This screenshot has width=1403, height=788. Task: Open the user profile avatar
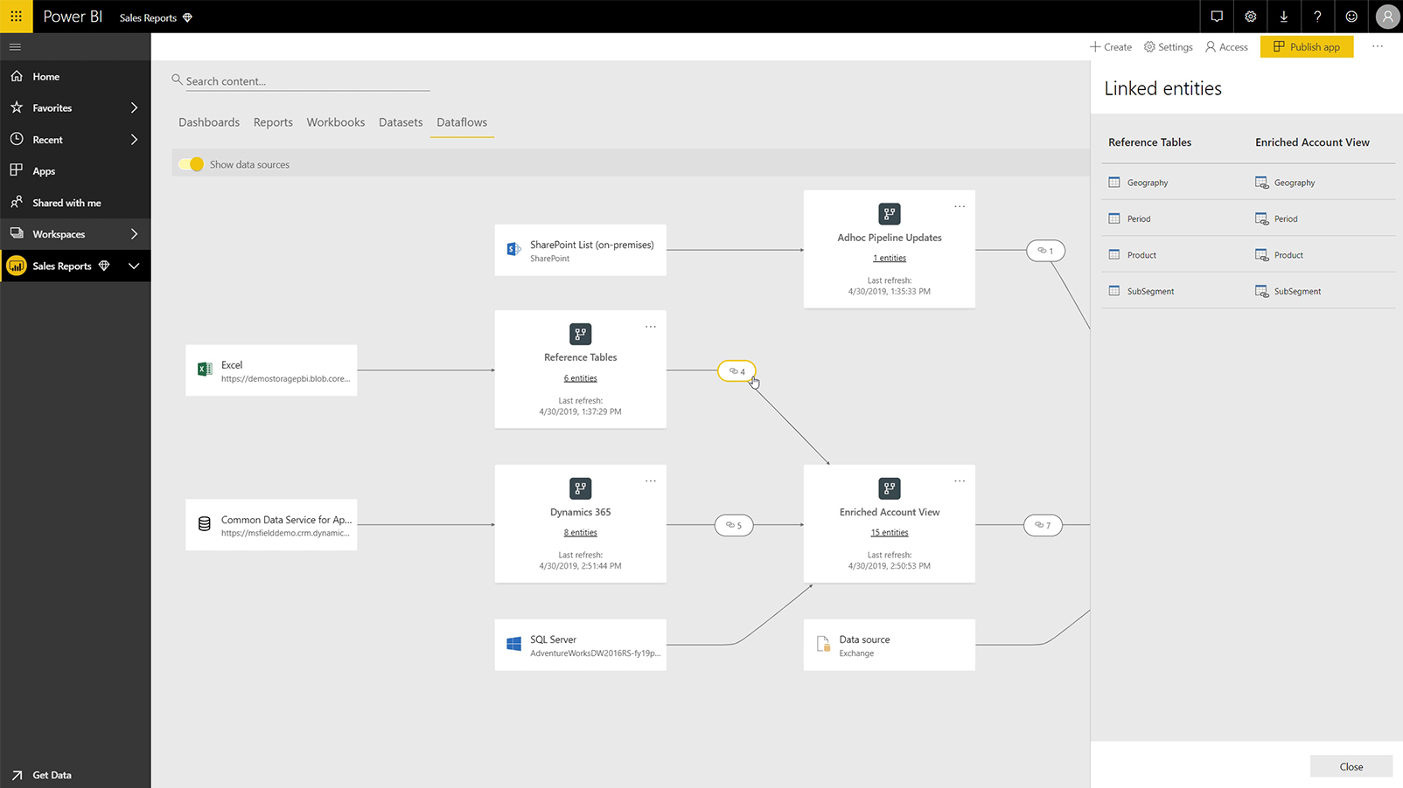point(1387,17)
